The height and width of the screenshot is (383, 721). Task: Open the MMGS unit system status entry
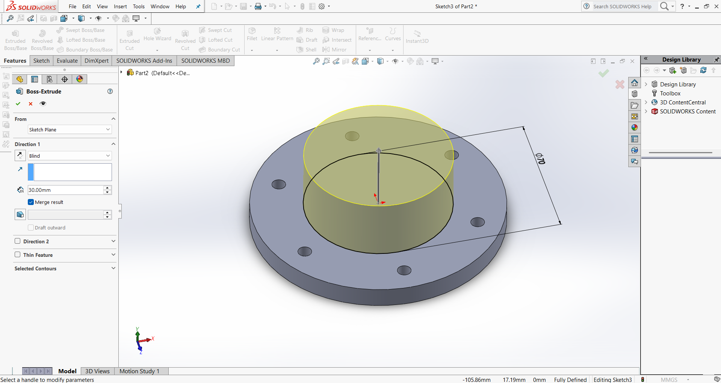pyautogui.click(x=669, y=380)
